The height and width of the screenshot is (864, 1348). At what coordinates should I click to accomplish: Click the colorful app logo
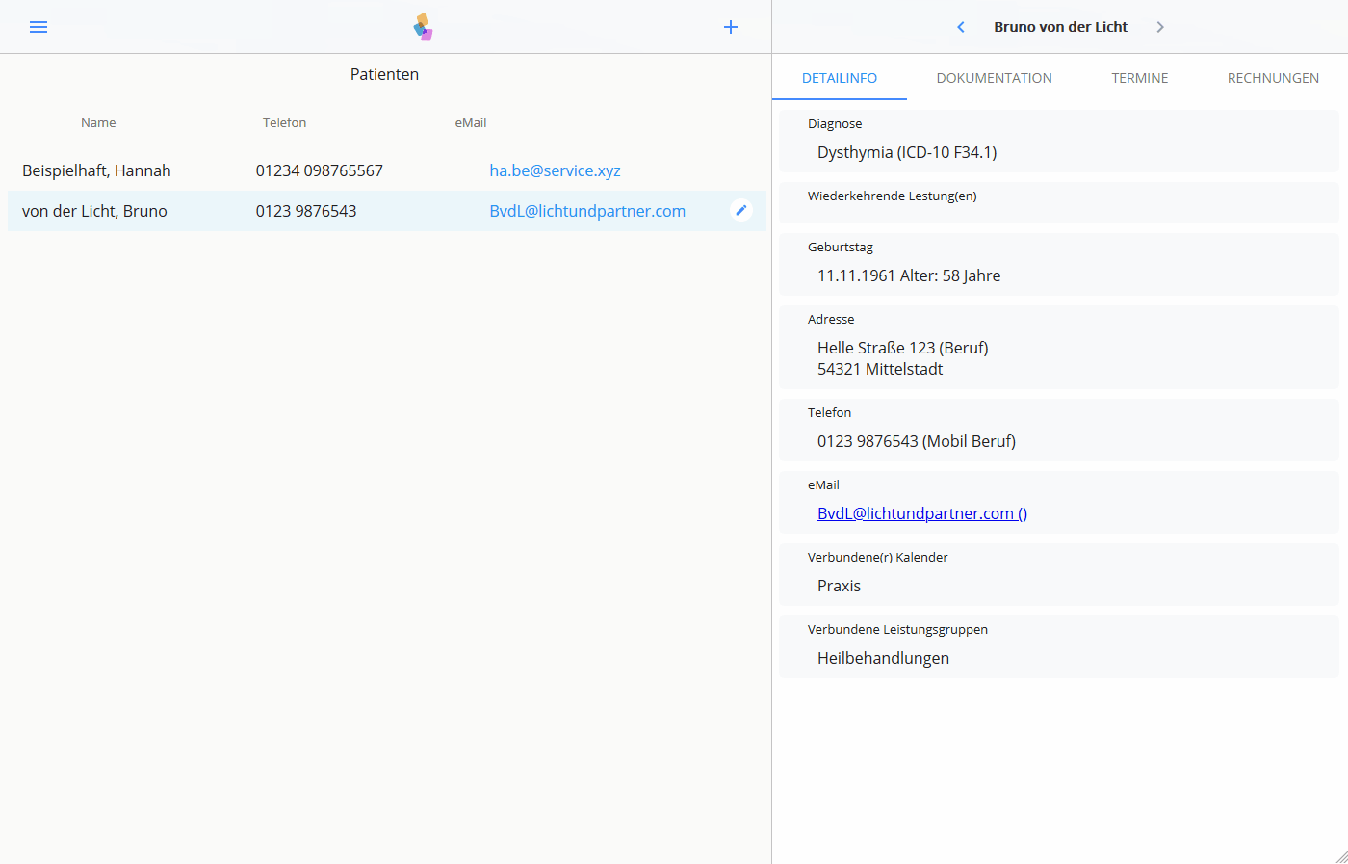423,27
